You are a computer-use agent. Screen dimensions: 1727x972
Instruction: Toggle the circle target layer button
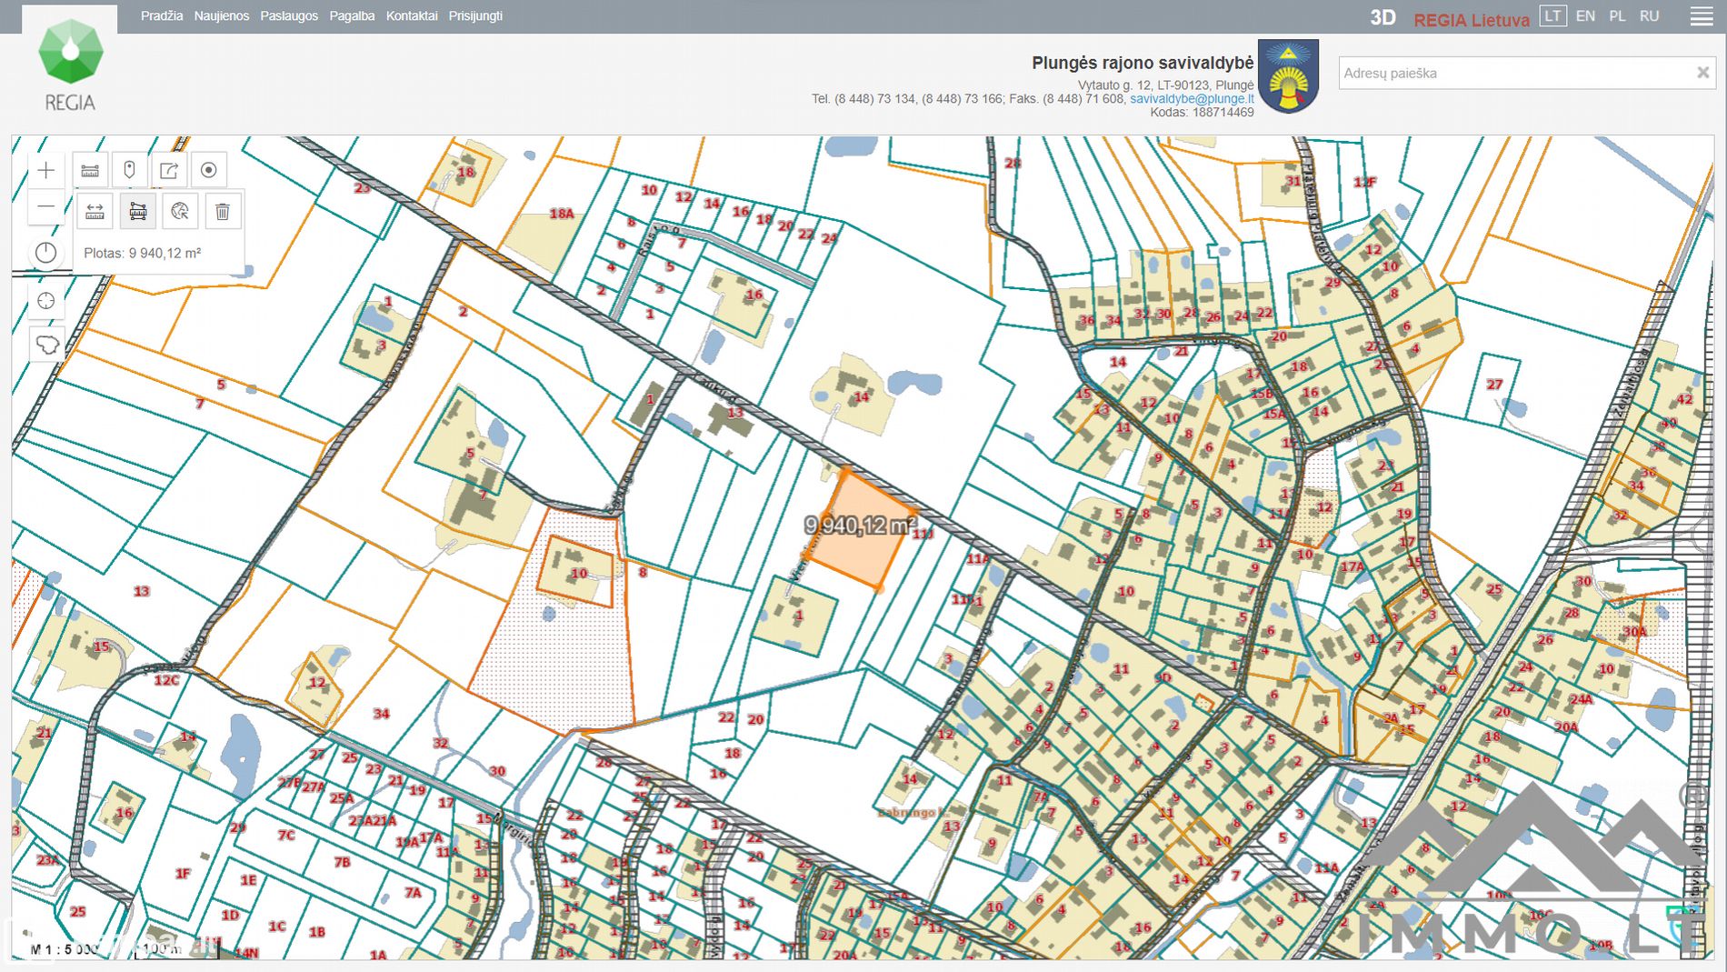(x=209, y=170)
